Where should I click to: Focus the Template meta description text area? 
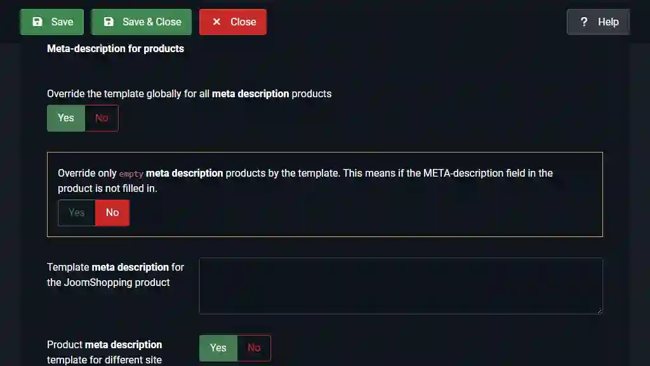point(401,285)
